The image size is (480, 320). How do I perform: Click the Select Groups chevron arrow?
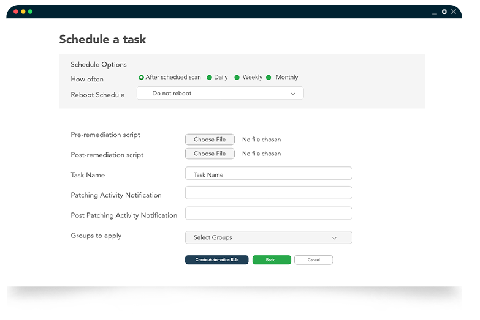334,238
